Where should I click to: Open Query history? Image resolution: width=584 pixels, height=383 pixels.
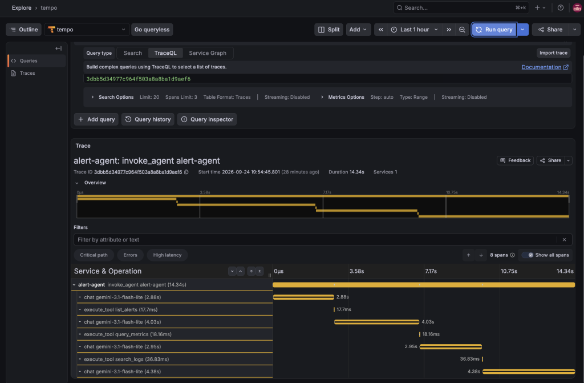[x=148, y=119]
